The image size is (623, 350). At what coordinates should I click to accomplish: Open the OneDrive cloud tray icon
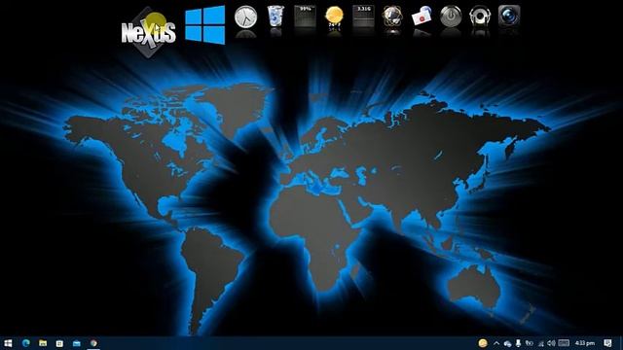coord(507,343)
